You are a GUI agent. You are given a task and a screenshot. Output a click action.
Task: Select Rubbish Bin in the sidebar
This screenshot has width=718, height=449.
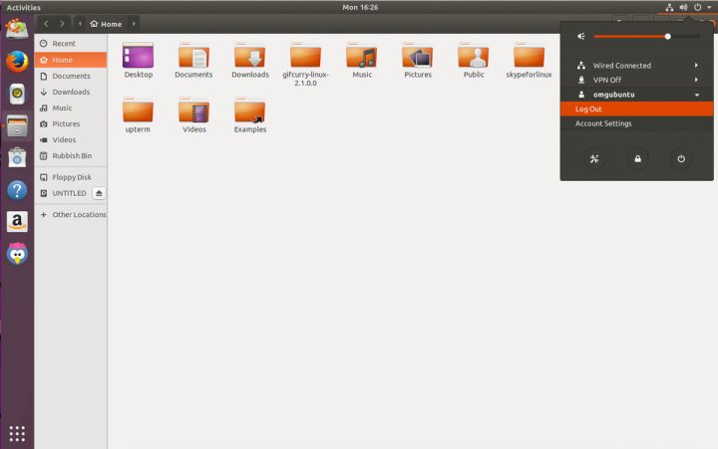(71, 155)
